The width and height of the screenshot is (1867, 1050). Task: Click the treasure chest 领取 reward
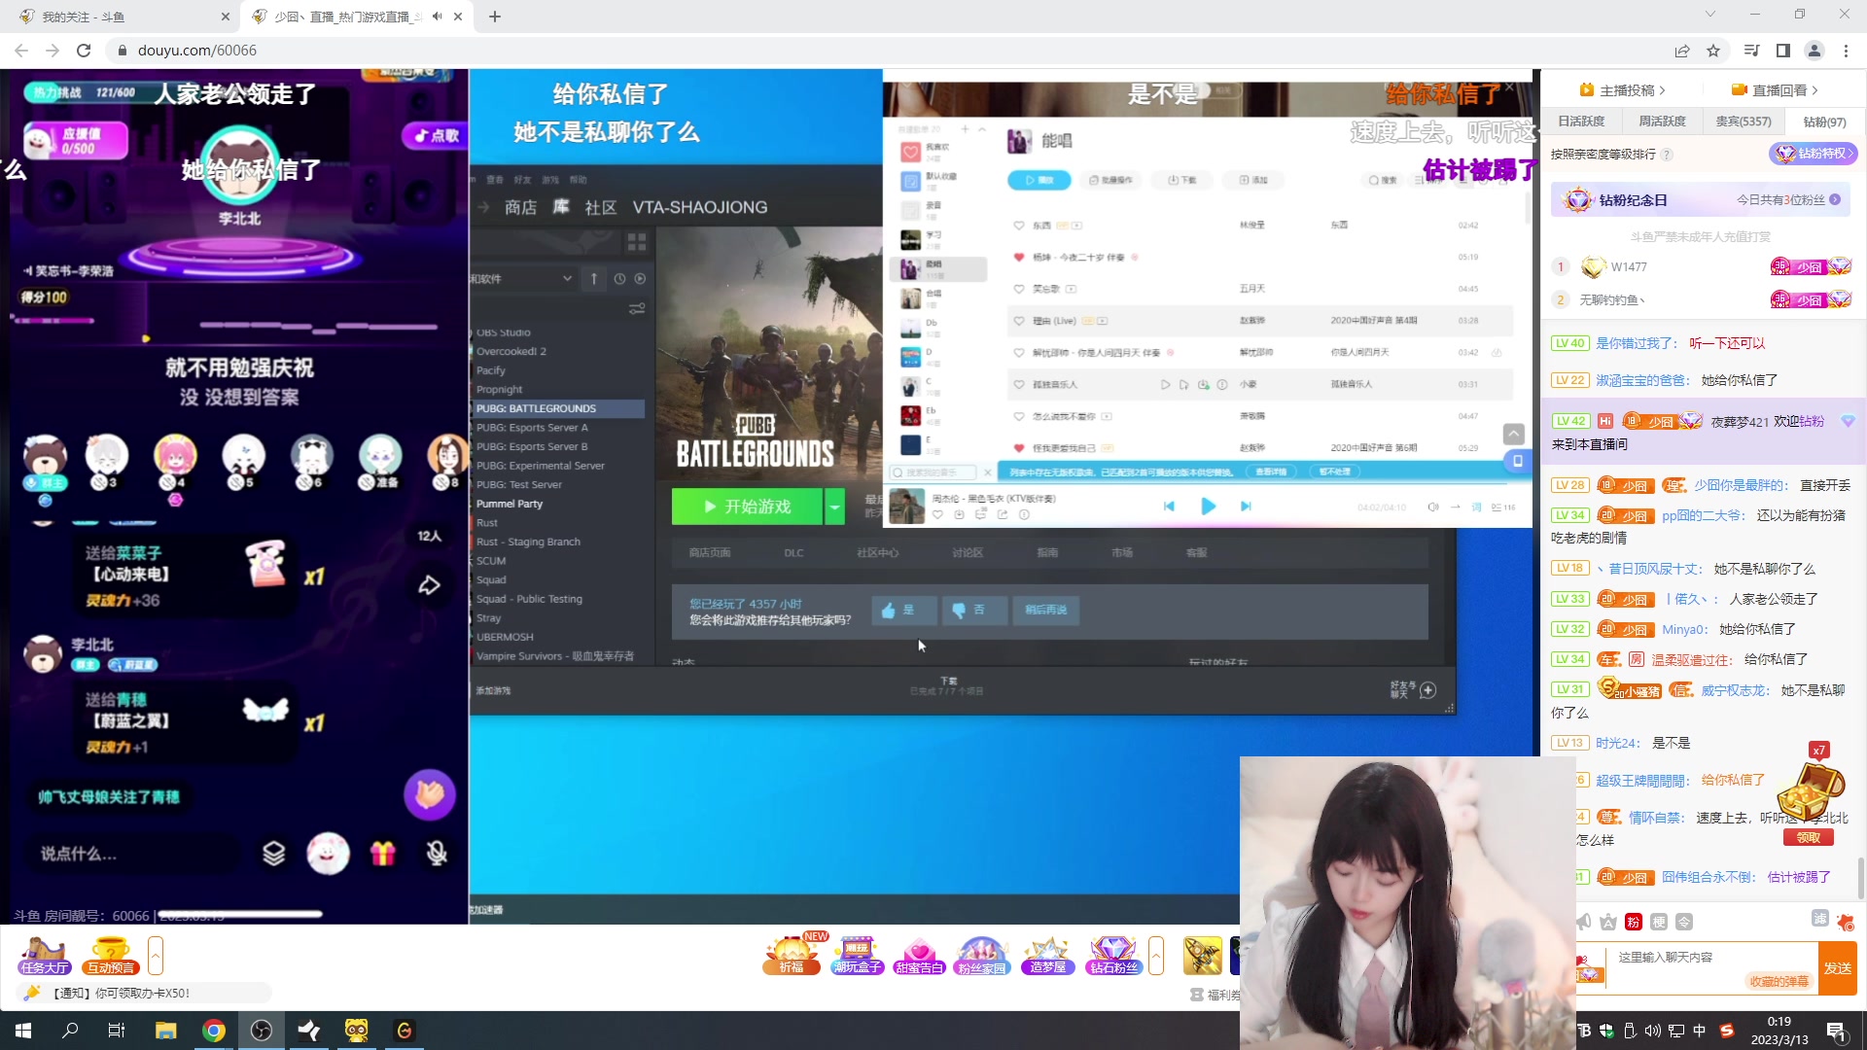click(x=1809, y=837)
